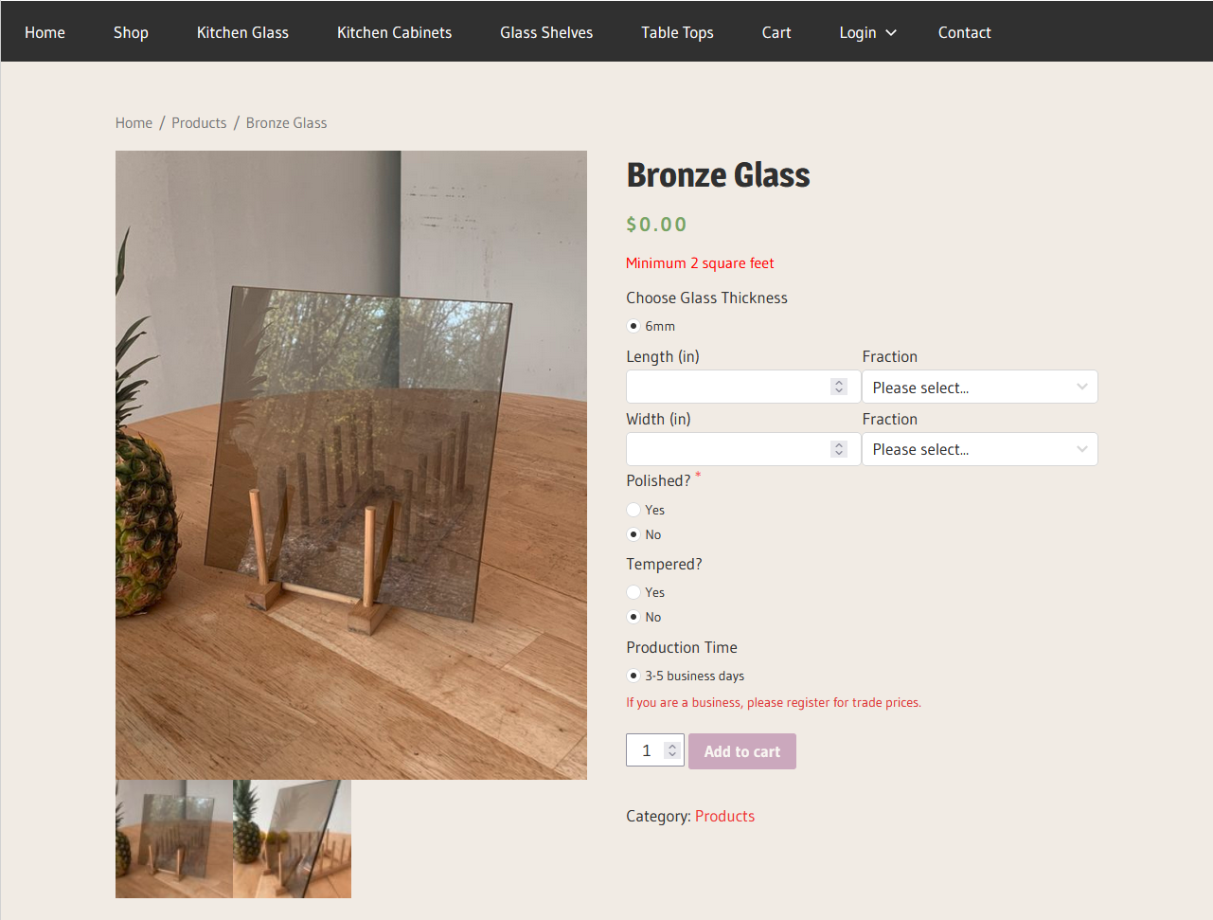Open the Login dropdown menu
The height and width of the screenshot is (920, 1213).
pos(866,32)
